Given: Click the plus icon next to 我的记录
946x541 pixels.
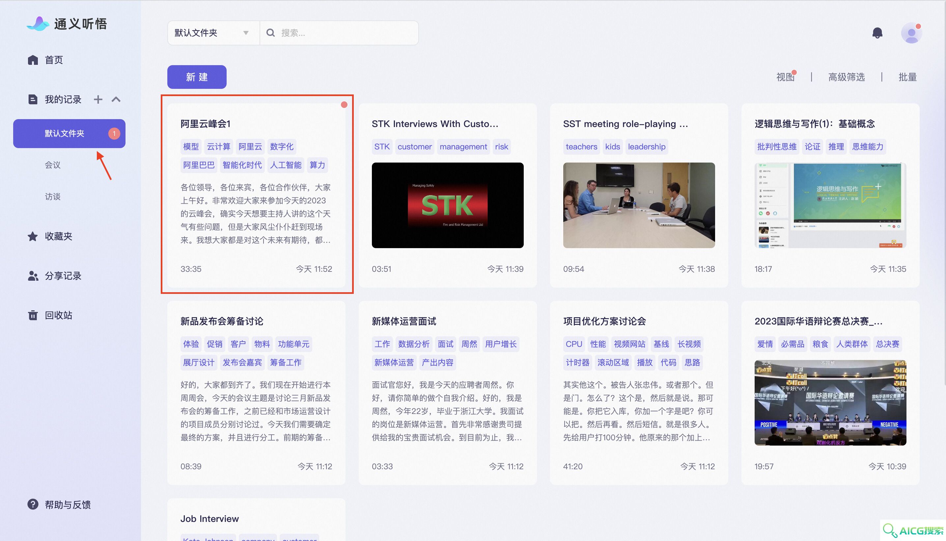Looking at the screenshot, I should [x=98, y=99].
